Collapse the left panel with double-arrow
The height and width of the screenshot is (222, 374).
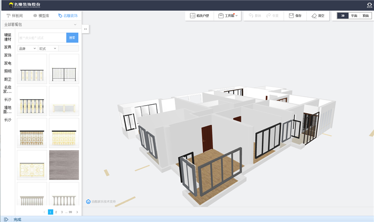click(86, 29)
